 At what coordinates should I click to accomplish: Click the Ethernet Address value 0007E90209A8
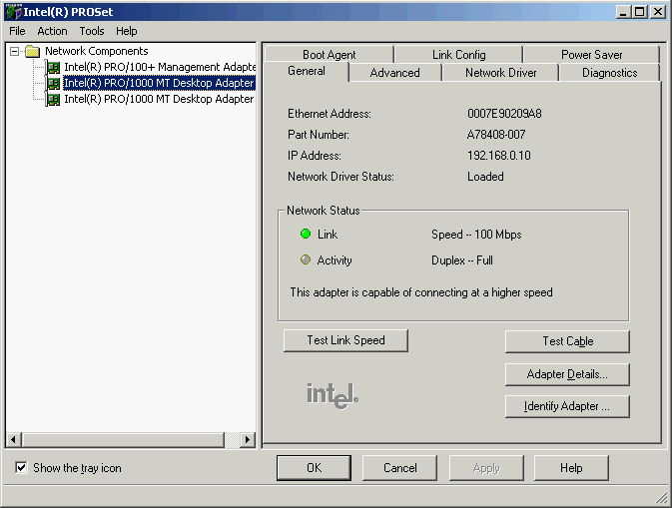point(504,114)
